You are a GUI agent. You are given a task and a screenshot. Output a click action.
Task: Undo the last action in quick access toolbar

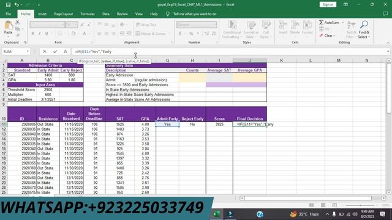17,5
